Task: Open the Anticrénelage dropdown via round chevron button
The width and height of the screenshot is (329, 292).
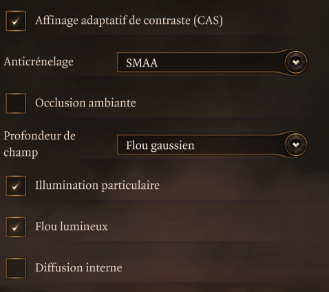Action: (296, 62)
